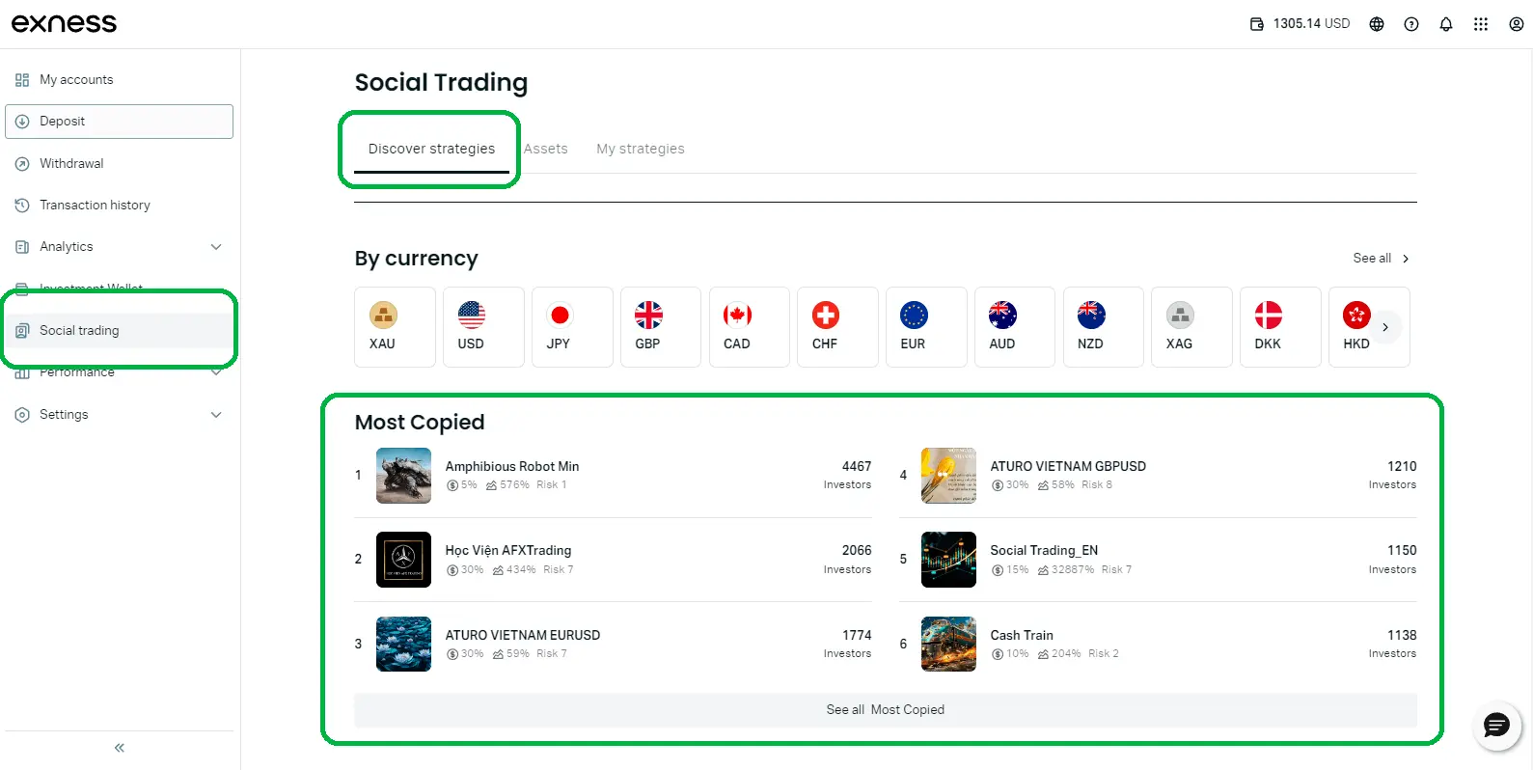The image size is (1533, 770).
Task: Select the GBP flag currency tile
Action: (661, 327)
